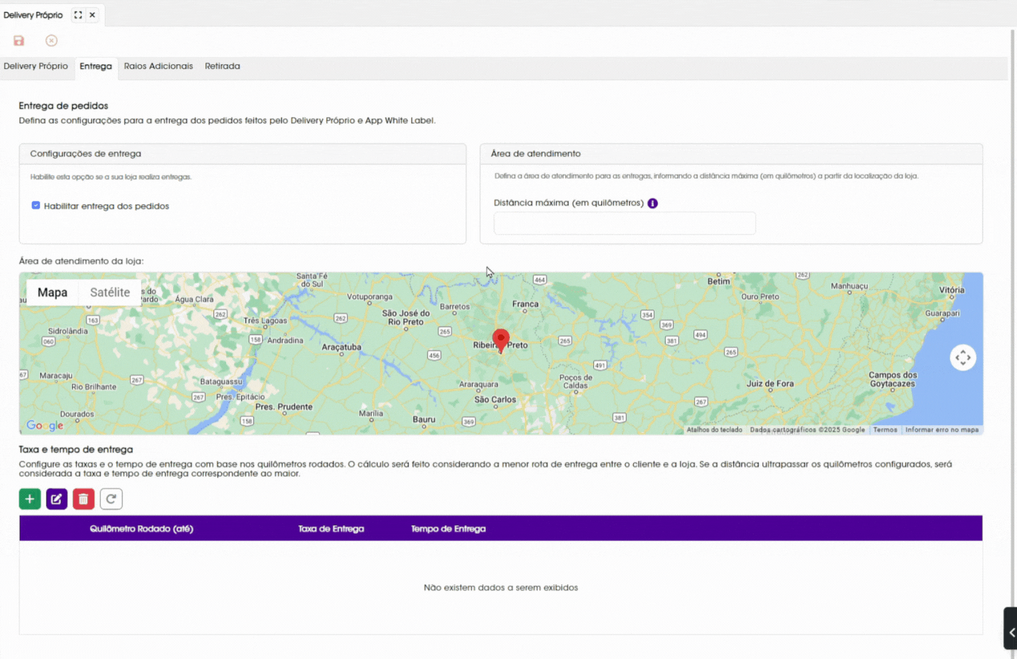Close the Delivery Próprio window tab
Viewport: 1017px width, 659px height.
(x=92, y=15)
